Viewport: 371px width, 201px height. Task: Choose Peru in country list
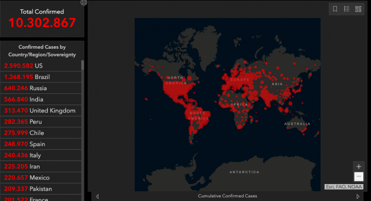click(x=41, y=122)
